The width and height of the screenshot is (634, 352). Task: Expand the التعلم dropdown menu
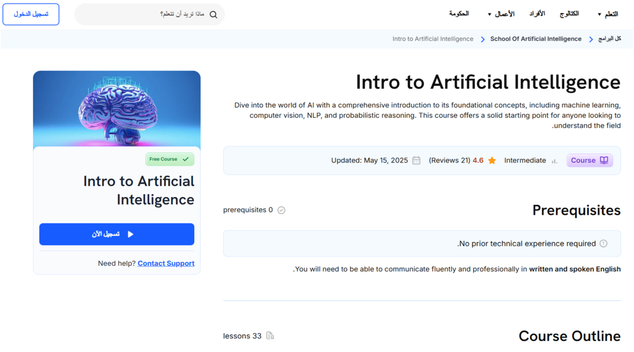click(608, 14)
